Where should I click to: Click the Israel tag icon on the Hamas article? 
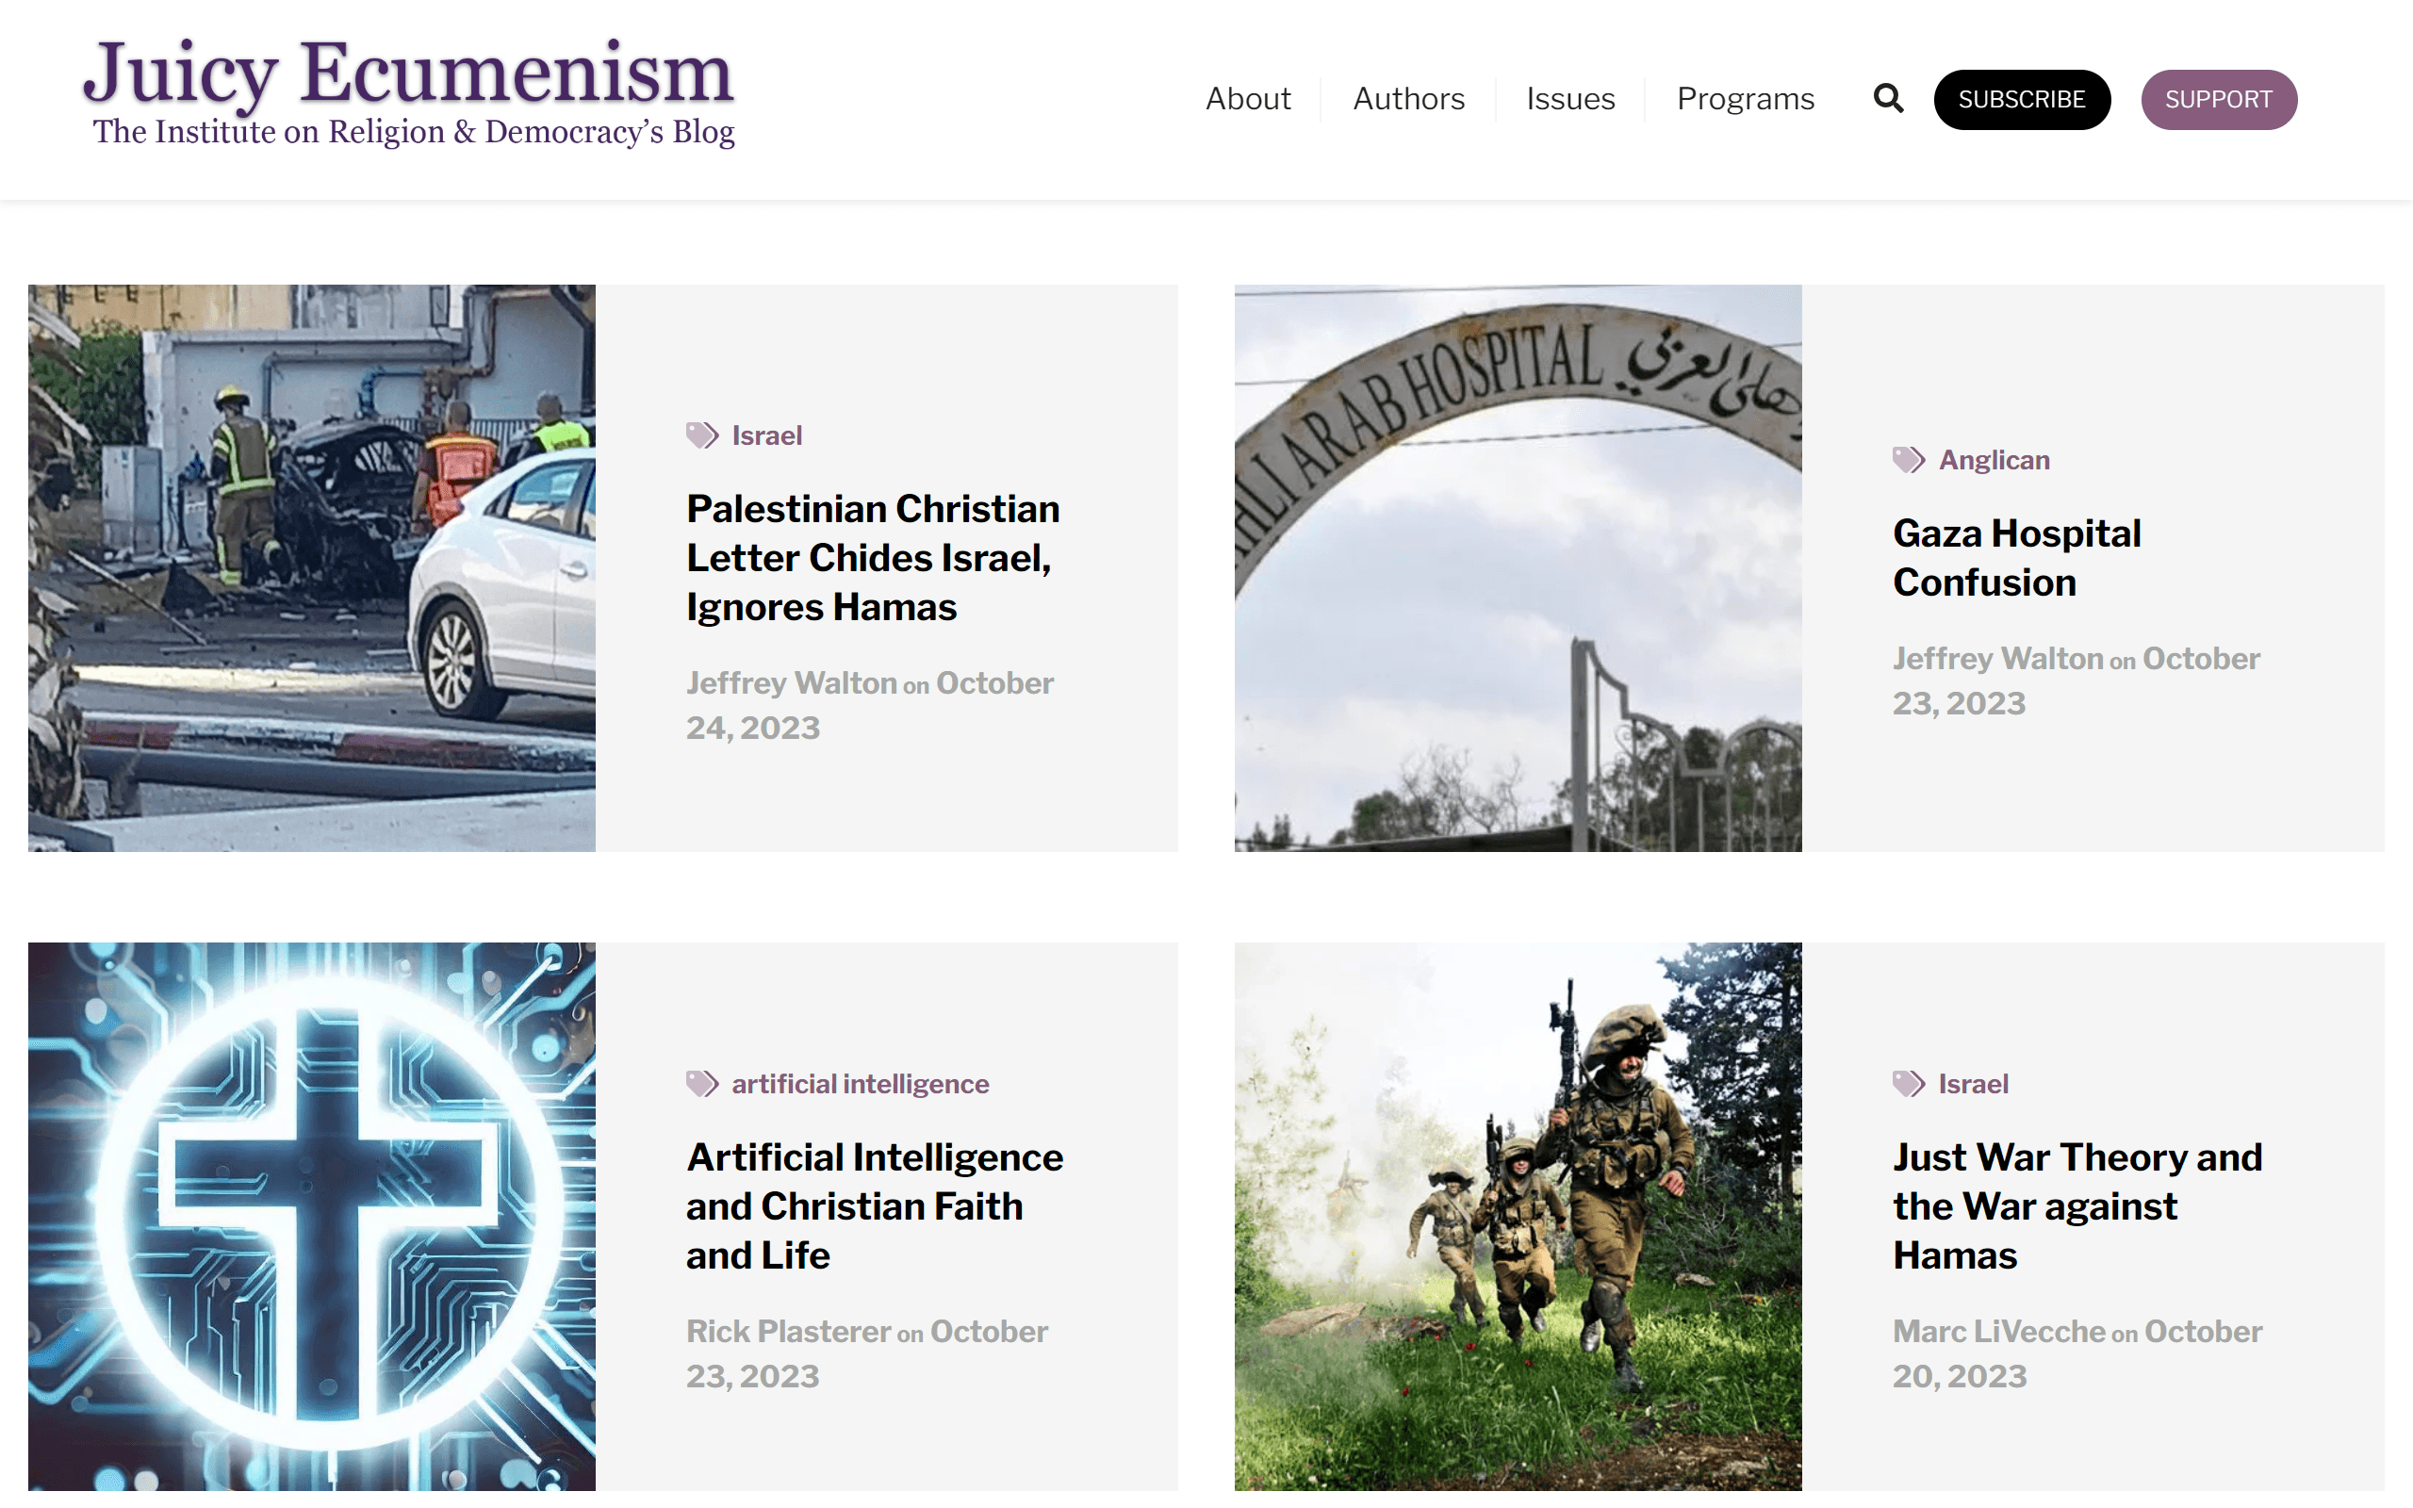(x=1908, y=1082)
